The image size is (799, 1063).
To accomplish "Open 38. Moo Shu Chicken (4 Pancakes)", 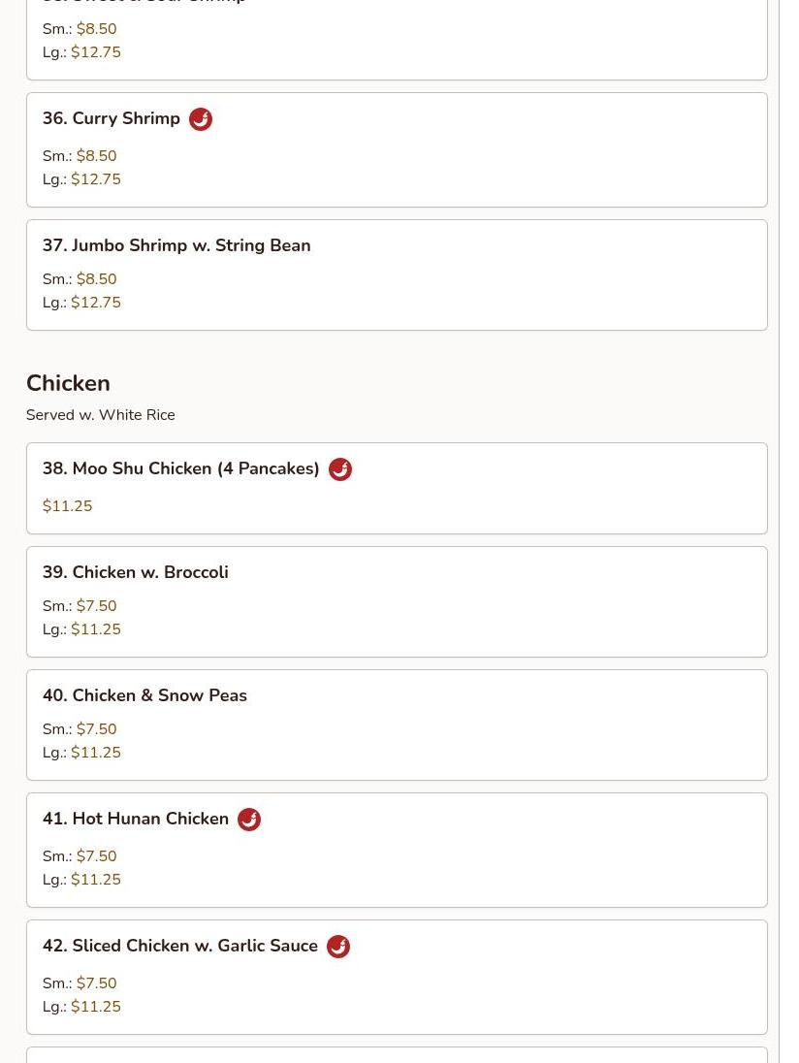I will point(181,468).
